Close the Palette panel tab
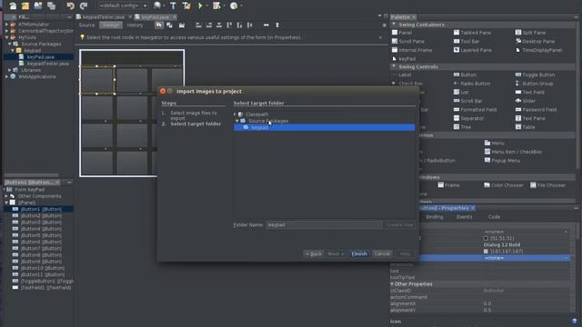 coord(414,17)
